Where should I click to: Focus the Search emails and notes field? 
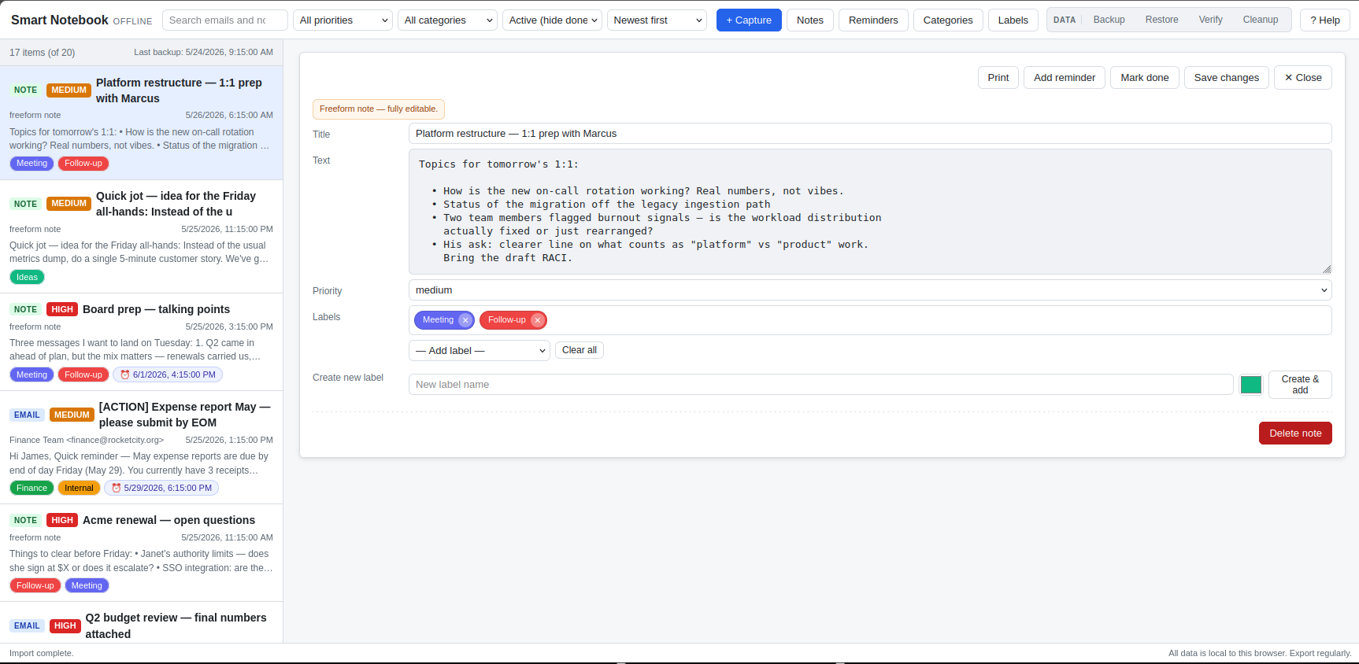click(x=224, y=20)
